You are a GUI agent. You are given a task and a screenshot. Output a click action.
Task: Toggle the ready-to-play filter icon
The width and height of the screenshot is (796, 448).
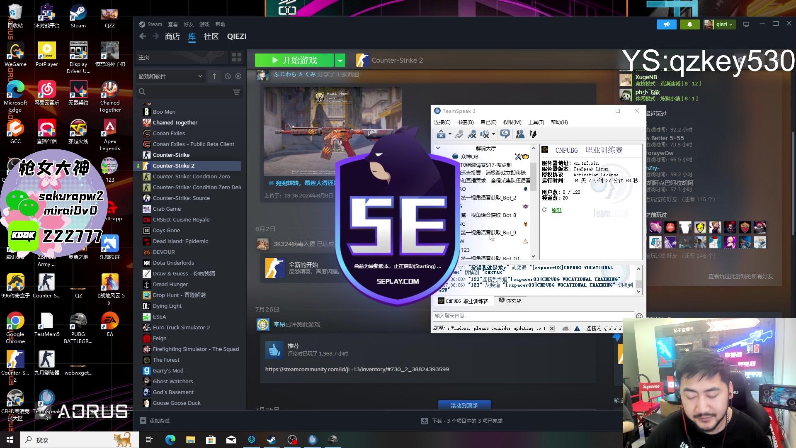(238, 76)
